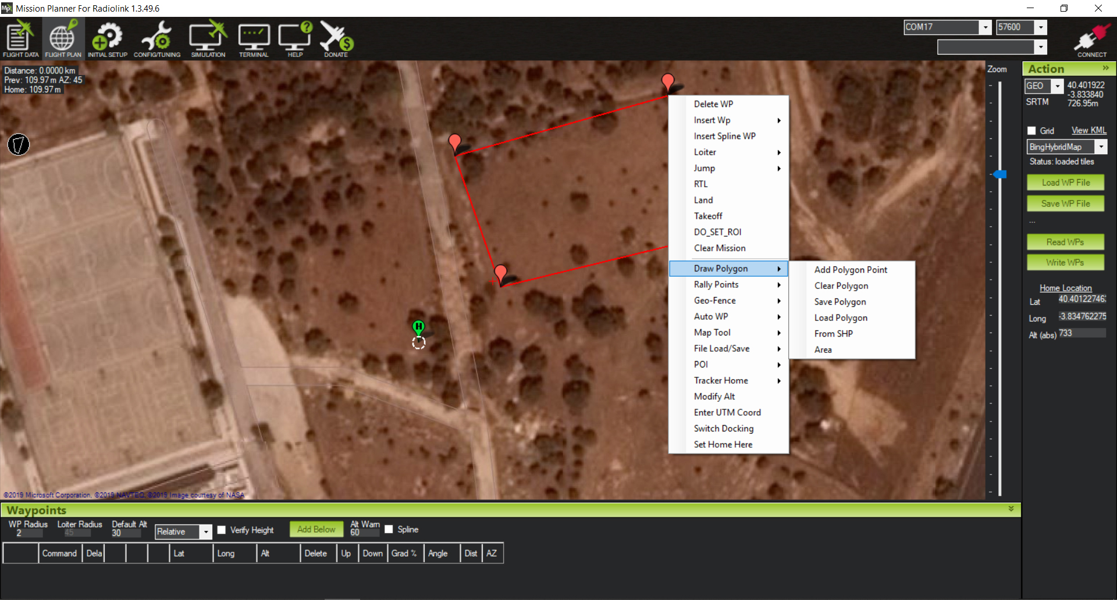Click the Donate icon

point(336,38)
